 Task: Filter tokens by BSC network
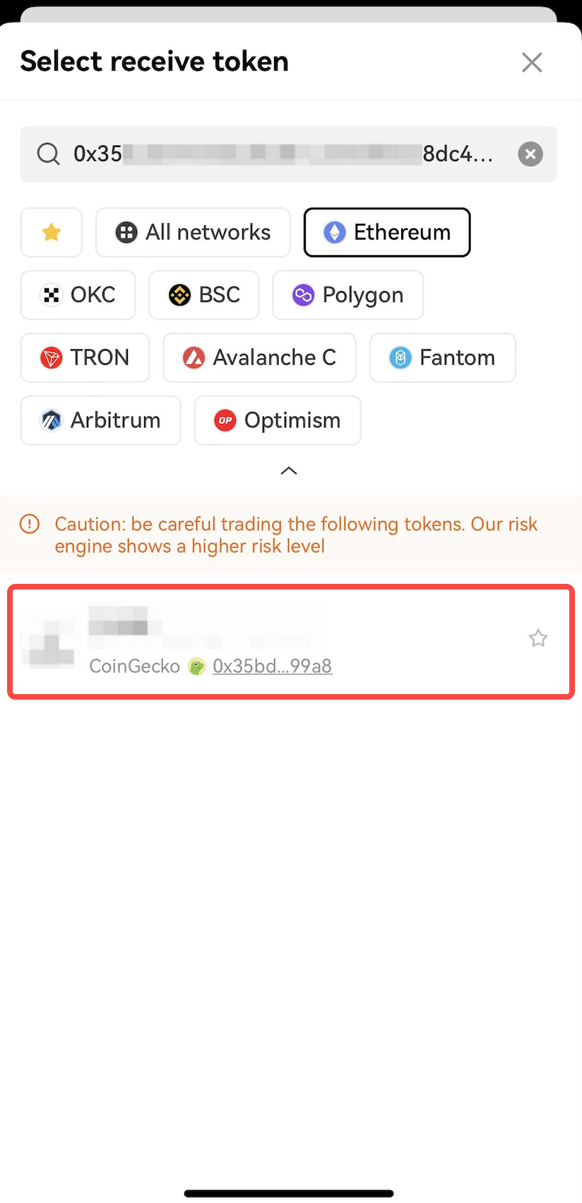click(204, 295)
